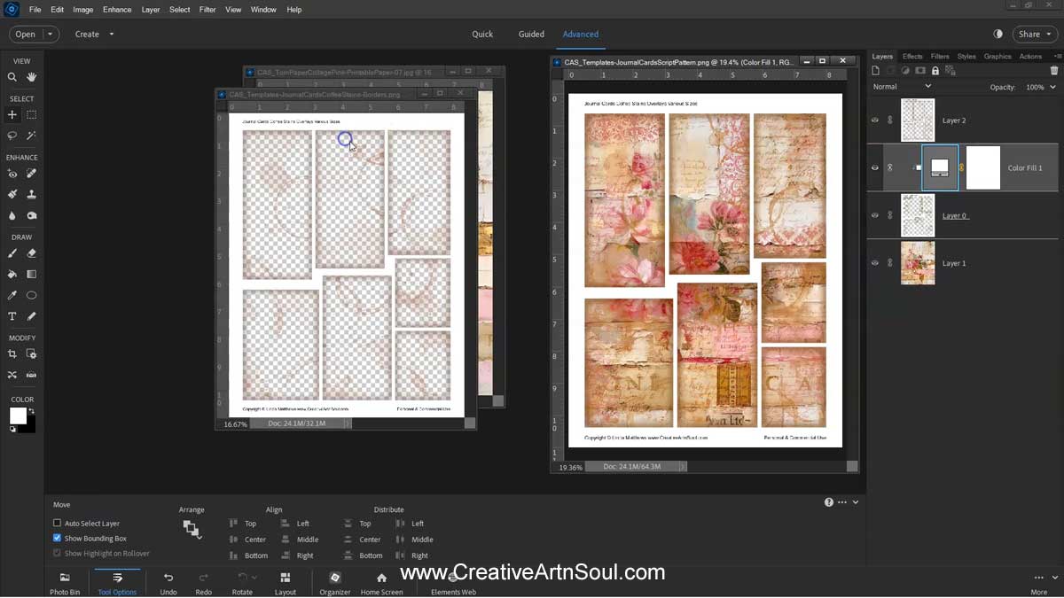Activate the Crop tool
This screenshot has width=1064, height=598.
click(x=12, y=353)
